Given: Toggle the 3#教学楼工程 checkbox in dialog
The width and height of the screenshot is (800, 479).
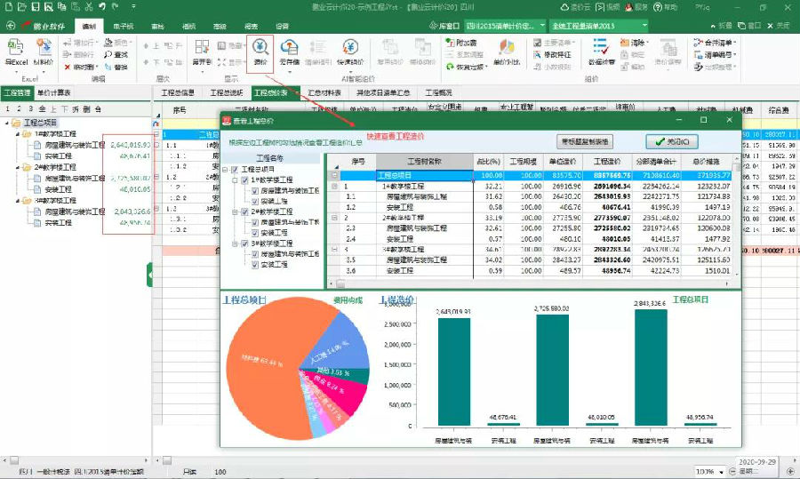Looking at the screenshot, I should pyautogui.click(x=244, y=243).
